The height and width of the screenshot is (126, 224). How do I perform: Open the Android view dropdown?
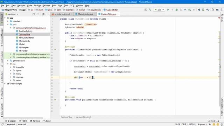12,14
